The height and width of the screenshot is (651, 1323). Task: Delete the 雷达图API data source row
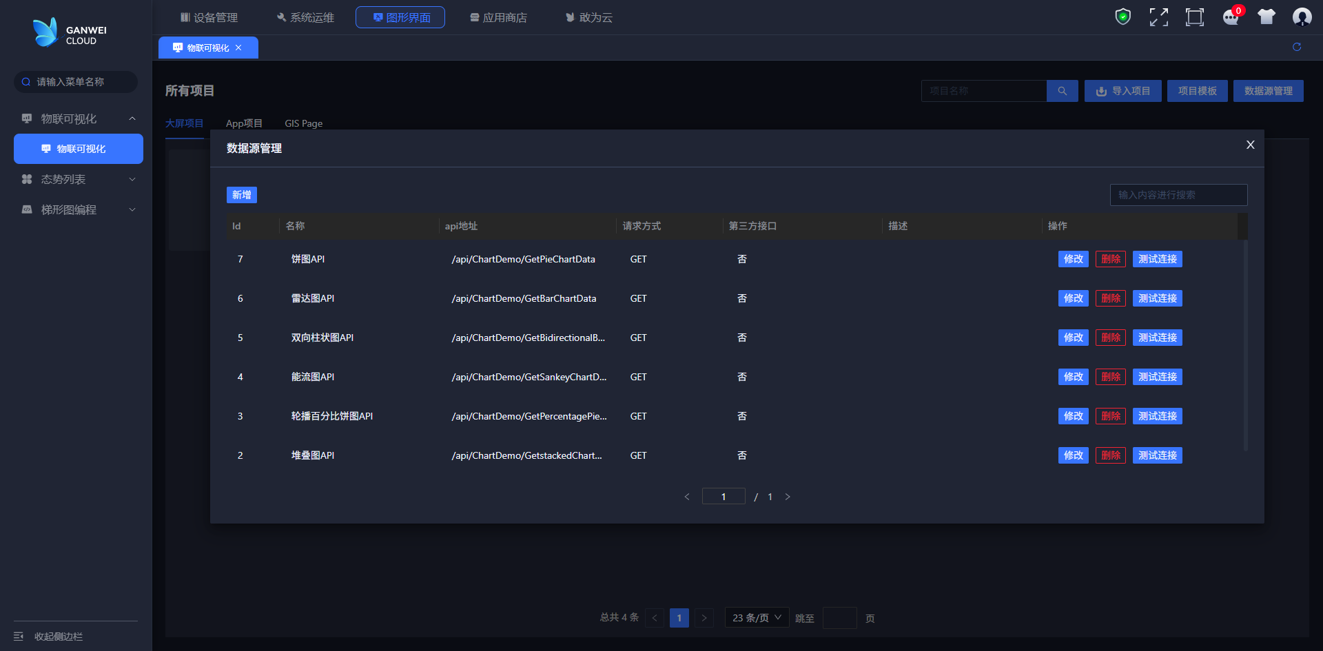point(1110,298)
